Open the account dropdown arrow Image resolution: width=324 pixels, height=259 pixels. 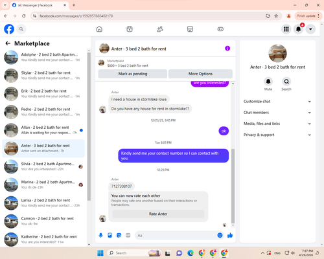310,29
